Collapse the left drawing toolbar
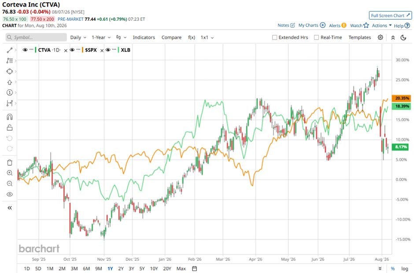This screenshot has width=414, height=273. coord(10,208)
